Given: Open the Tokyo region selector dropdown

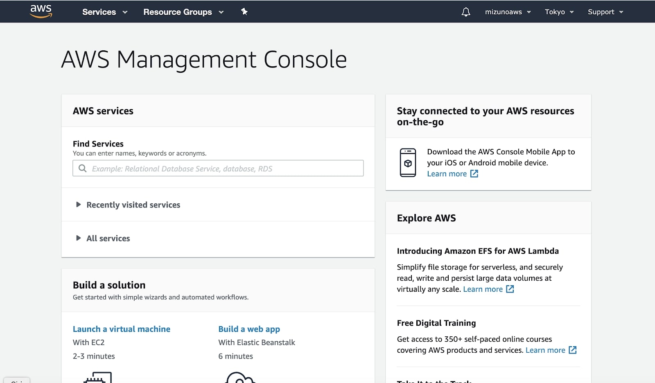Looking at the screenshot, I should pos(559,12).
